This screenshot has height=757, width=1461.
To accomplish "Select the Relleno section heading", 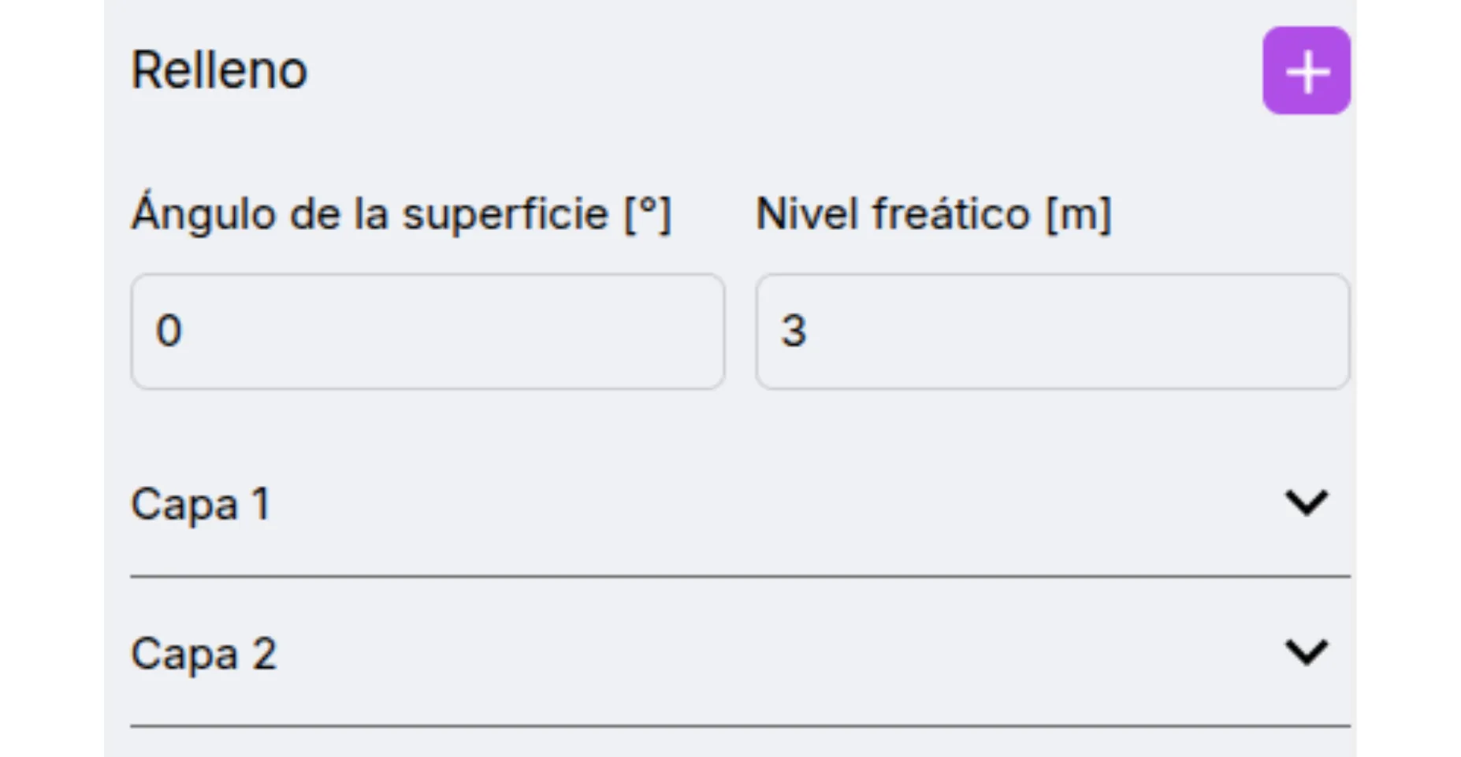I will (x=219, y=71).
